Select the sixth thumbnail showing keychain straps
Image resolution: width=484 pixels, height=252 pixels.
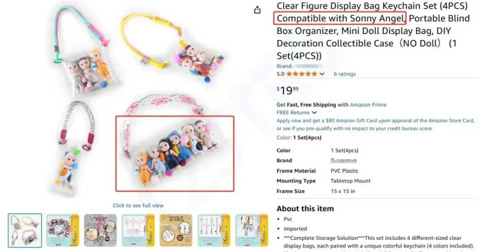pyautogui.click(x=214, y=230)
